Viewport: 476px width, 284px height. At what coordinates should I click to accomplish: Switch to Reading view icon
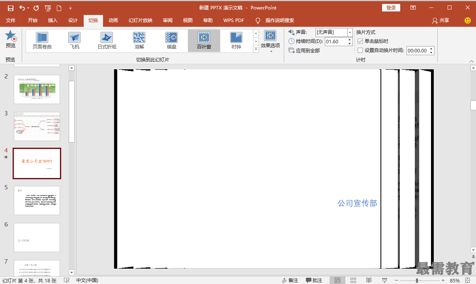369,280
